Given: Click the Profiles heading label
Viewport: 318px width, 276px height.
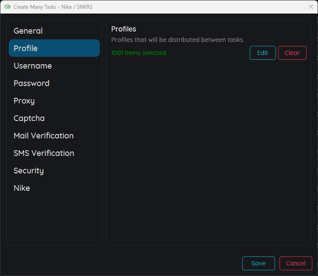Looking at the screenshot, I should pos(124,29).
